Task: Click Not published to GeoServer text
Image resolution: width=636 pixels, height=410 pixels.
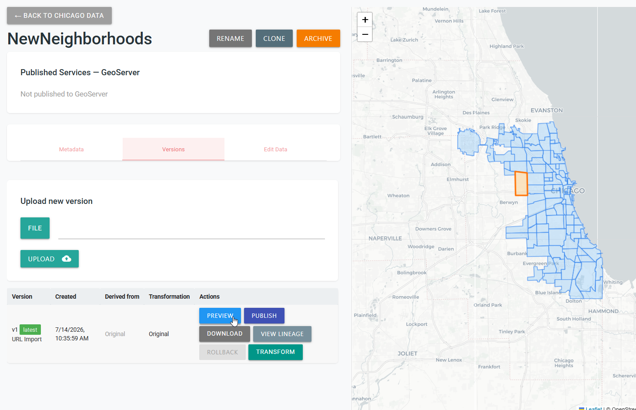Action: click(64, 94)
